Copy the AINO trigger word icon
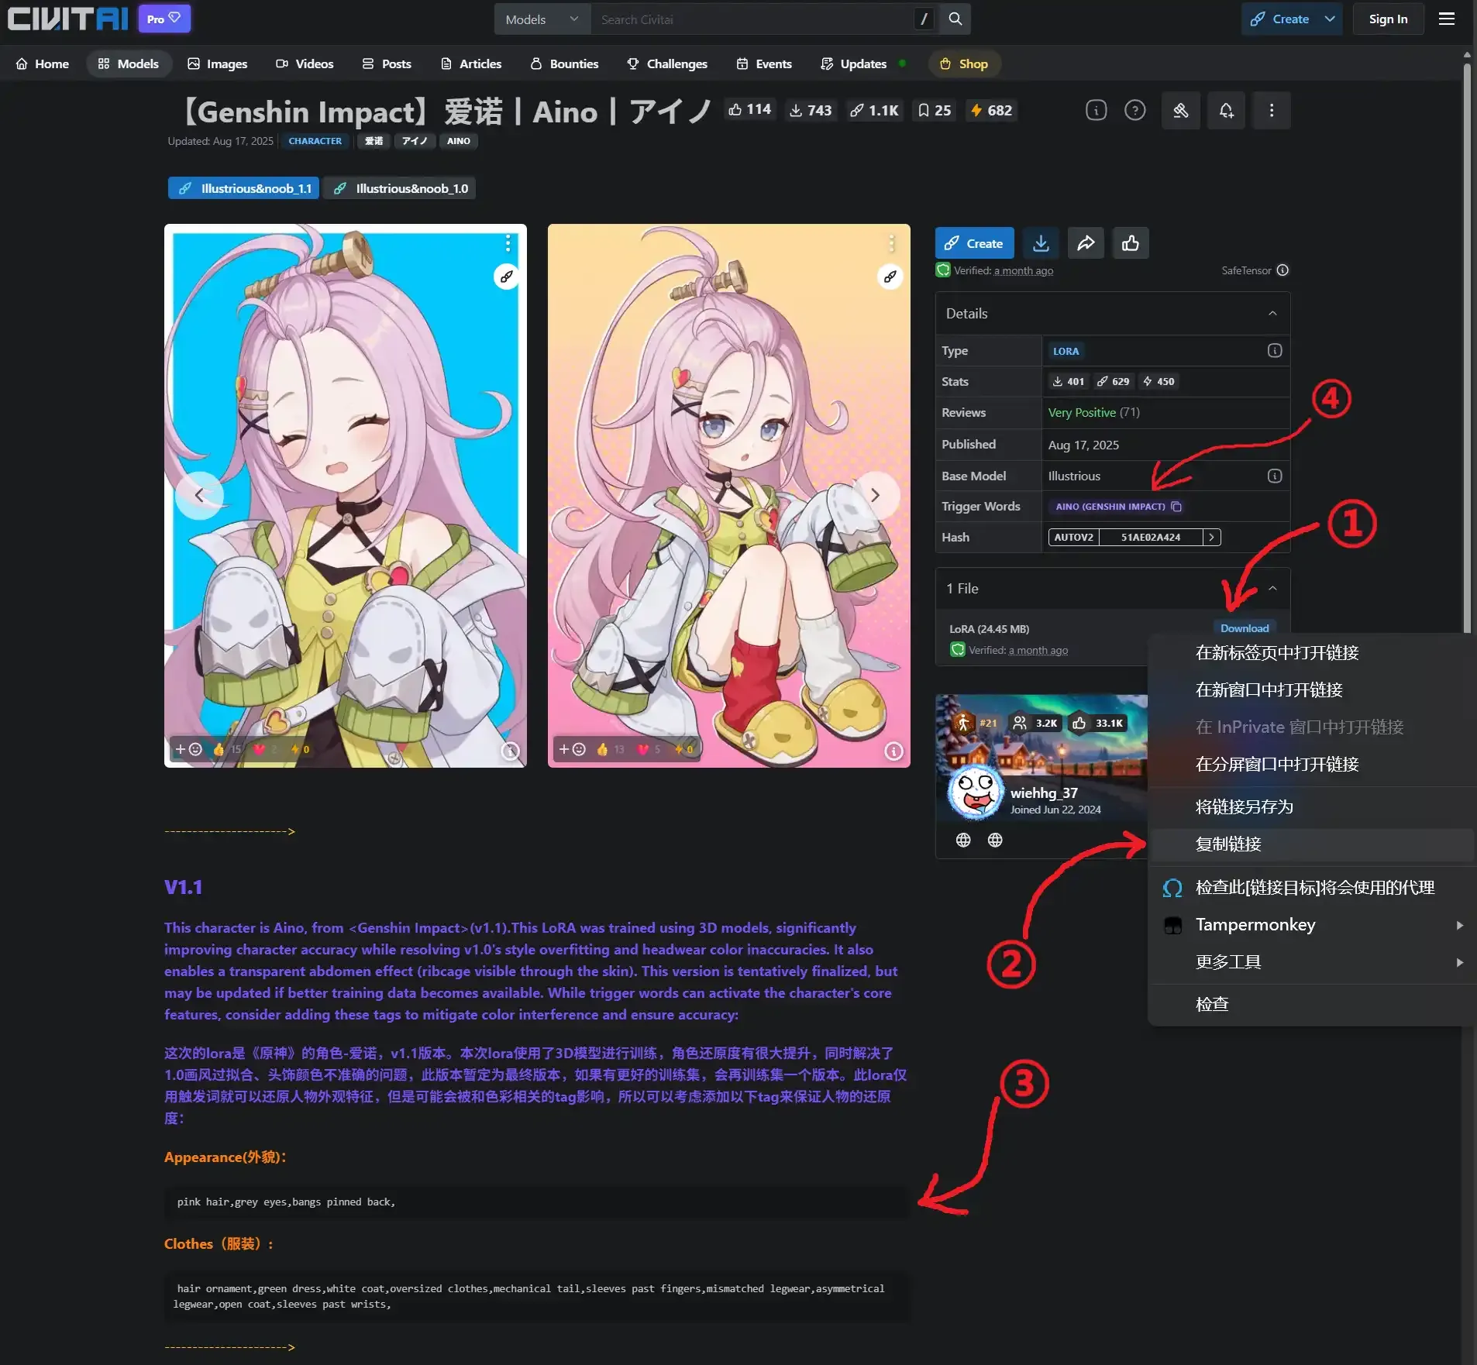This screenshot has height=1365, width=1477. pos(1176,507)
